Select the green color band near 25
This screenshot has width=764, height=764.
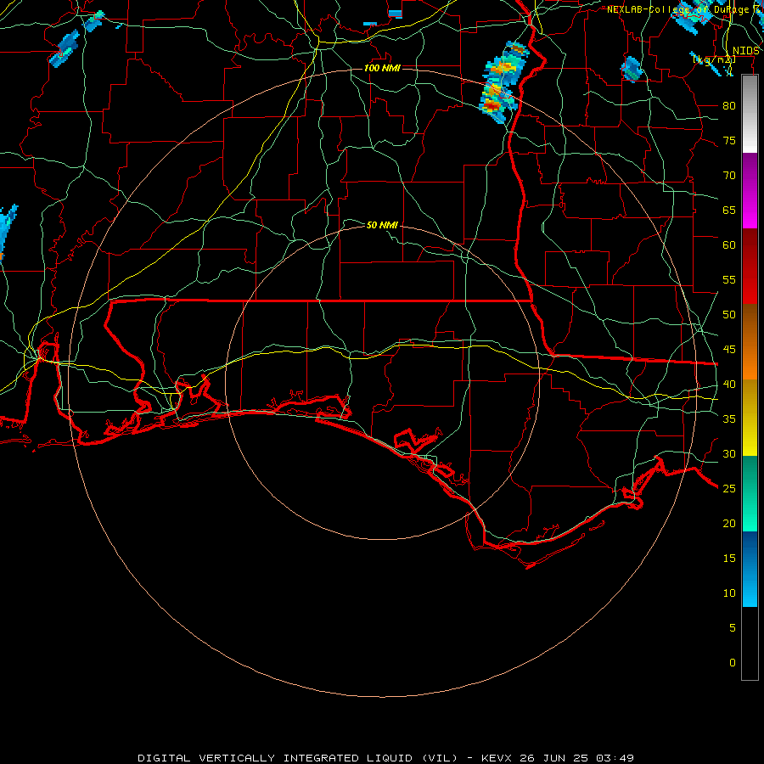point(750,493)
